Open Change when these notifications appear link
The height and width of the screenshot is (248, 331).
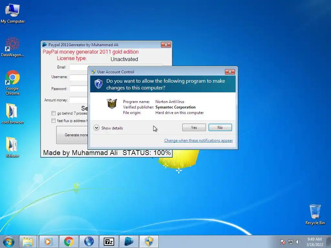pyautogui.click(x=198, y=140)
